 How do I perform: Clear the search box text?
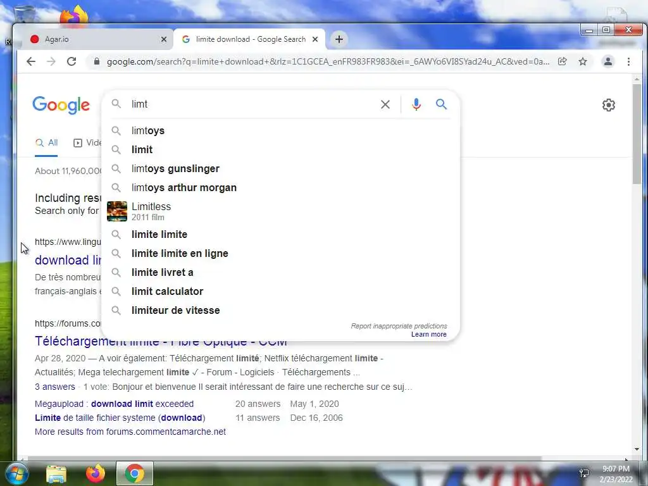(x=385, y=104)
